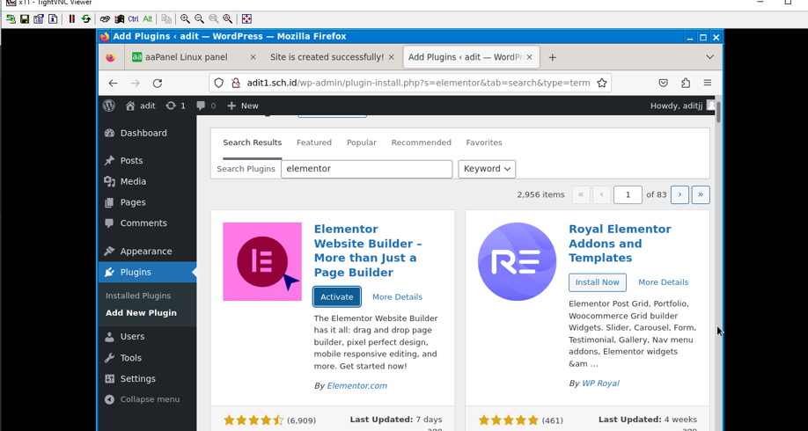Expand the Firefox list all tabs chevron
Image resolution: width=808 pixels, height=431 pixels.
click(x=709, y=56)
